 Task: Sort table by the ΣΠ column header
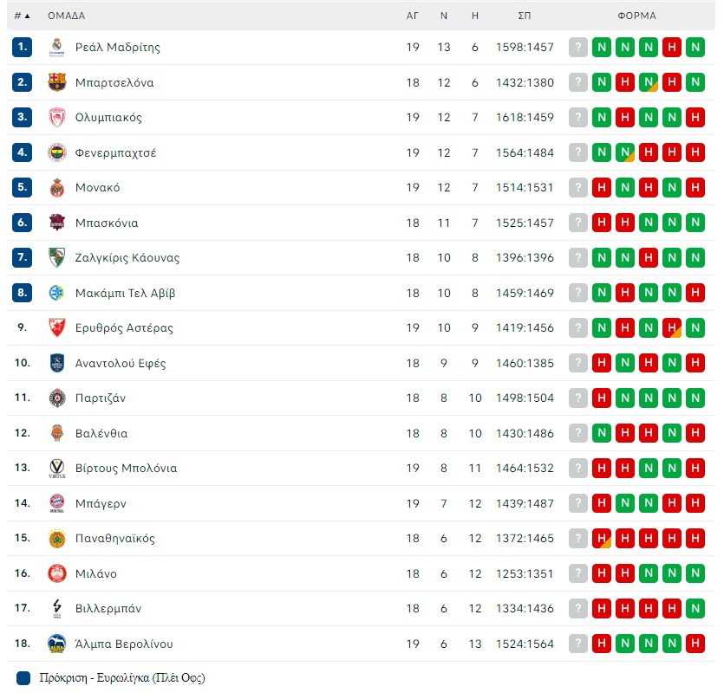pos(524,16)
